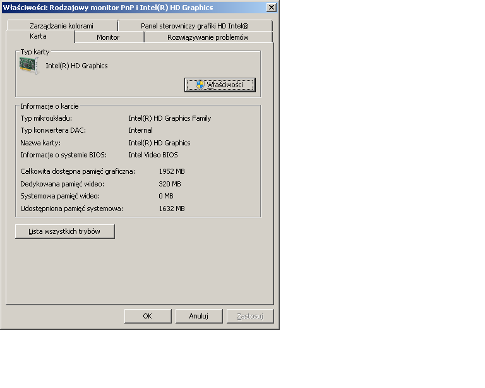This screenshot has width=485, height=388.
Task: Click the 'Internal' DAC value
Action: point(140,130)
